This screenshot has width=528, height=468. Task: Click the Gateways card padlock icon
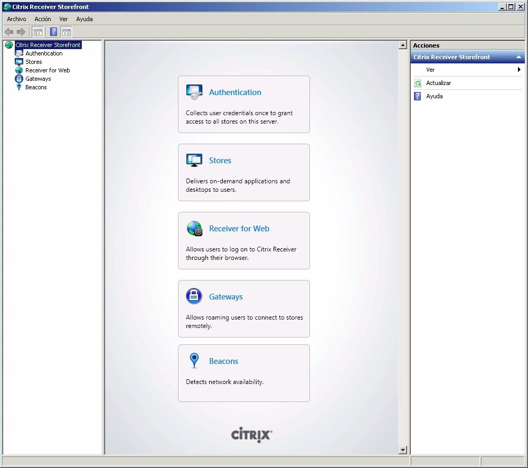click(x=194, y=296)
